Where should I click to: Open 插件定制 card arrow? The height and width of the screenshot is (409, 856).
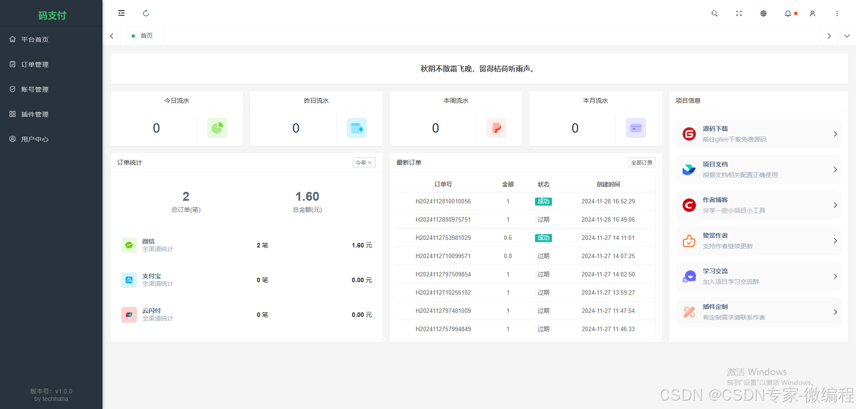pos(835,312)
